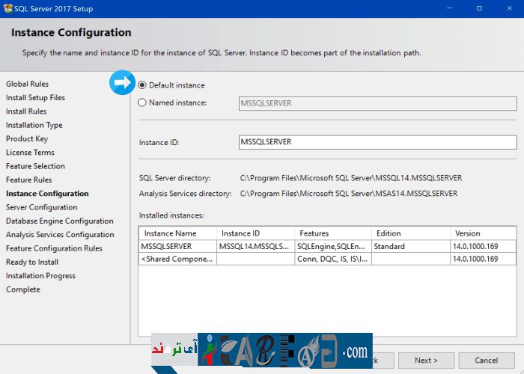Click the Named instance text field
524x374 pixels.
377,103
